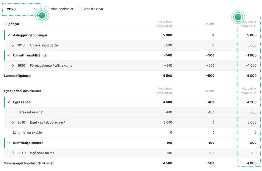Image resolution: width=262 pixels, height=171 pixels.
Task: Click Utg. balans 2020-12-31 column header
Action: pos(248,24)
